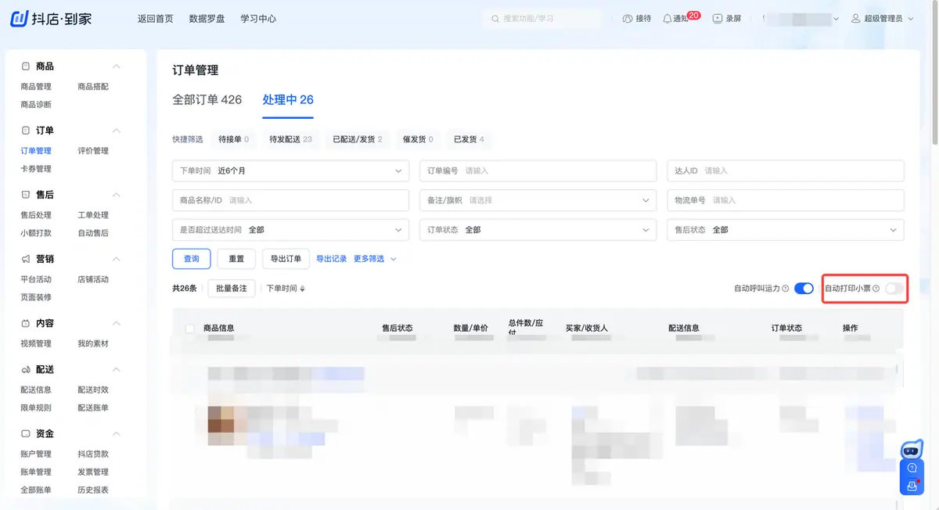Click the 录屏 screen record icon
The height and width of the screenshot is (510, 939).
pos(718,18)
